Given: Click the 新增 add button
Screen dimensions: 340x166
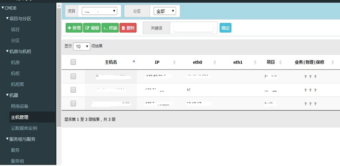Looking at the screenshot, I should point(74,28).
